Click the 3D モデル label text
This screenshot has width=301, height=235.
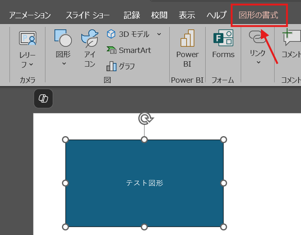point(134,34)
